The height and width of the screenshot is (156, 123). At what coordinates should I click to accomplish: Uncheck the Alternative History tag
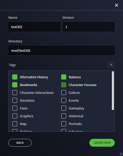click(15, 77)
